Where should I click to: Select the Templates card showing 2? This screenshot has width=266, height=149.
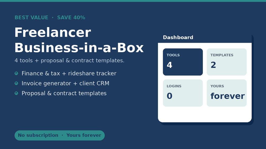pos(227,62)
